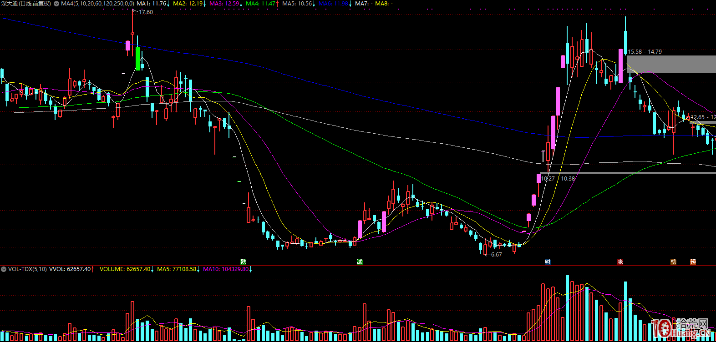Select the MA4(5,10,20,60,120,250,0,0) indicator label

97,4
